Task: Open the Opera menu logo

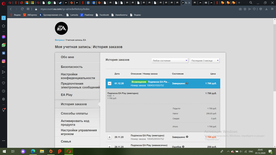Action: (4, 3)
